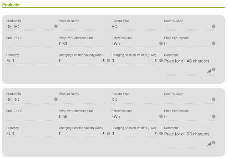Click the Price Per Reference Unit field showing 0.55
This screenshot has width=228, height=158.
82,117
